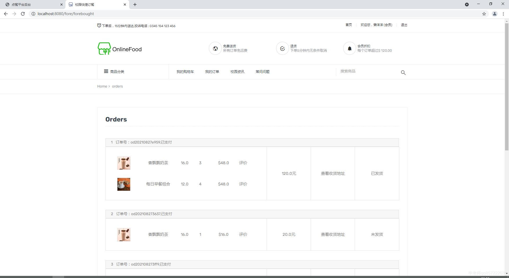Switch to the 校园快捷订餐 tab

pos(97,5)
